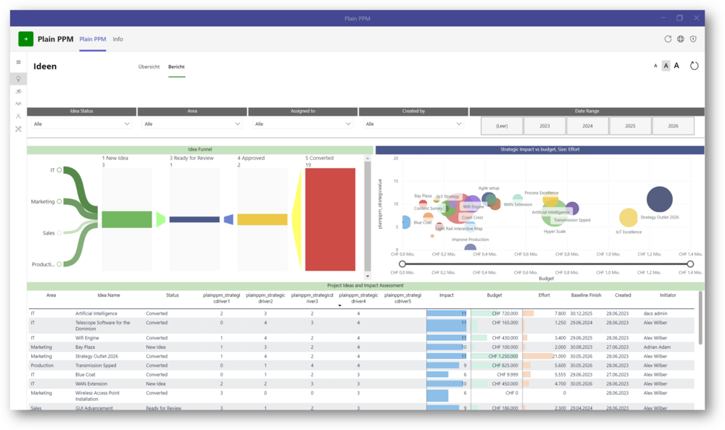Open the Assigned to dropdown
Image resolution: width=725 pixels, height=430 pixels.
[x=302, y=124]
